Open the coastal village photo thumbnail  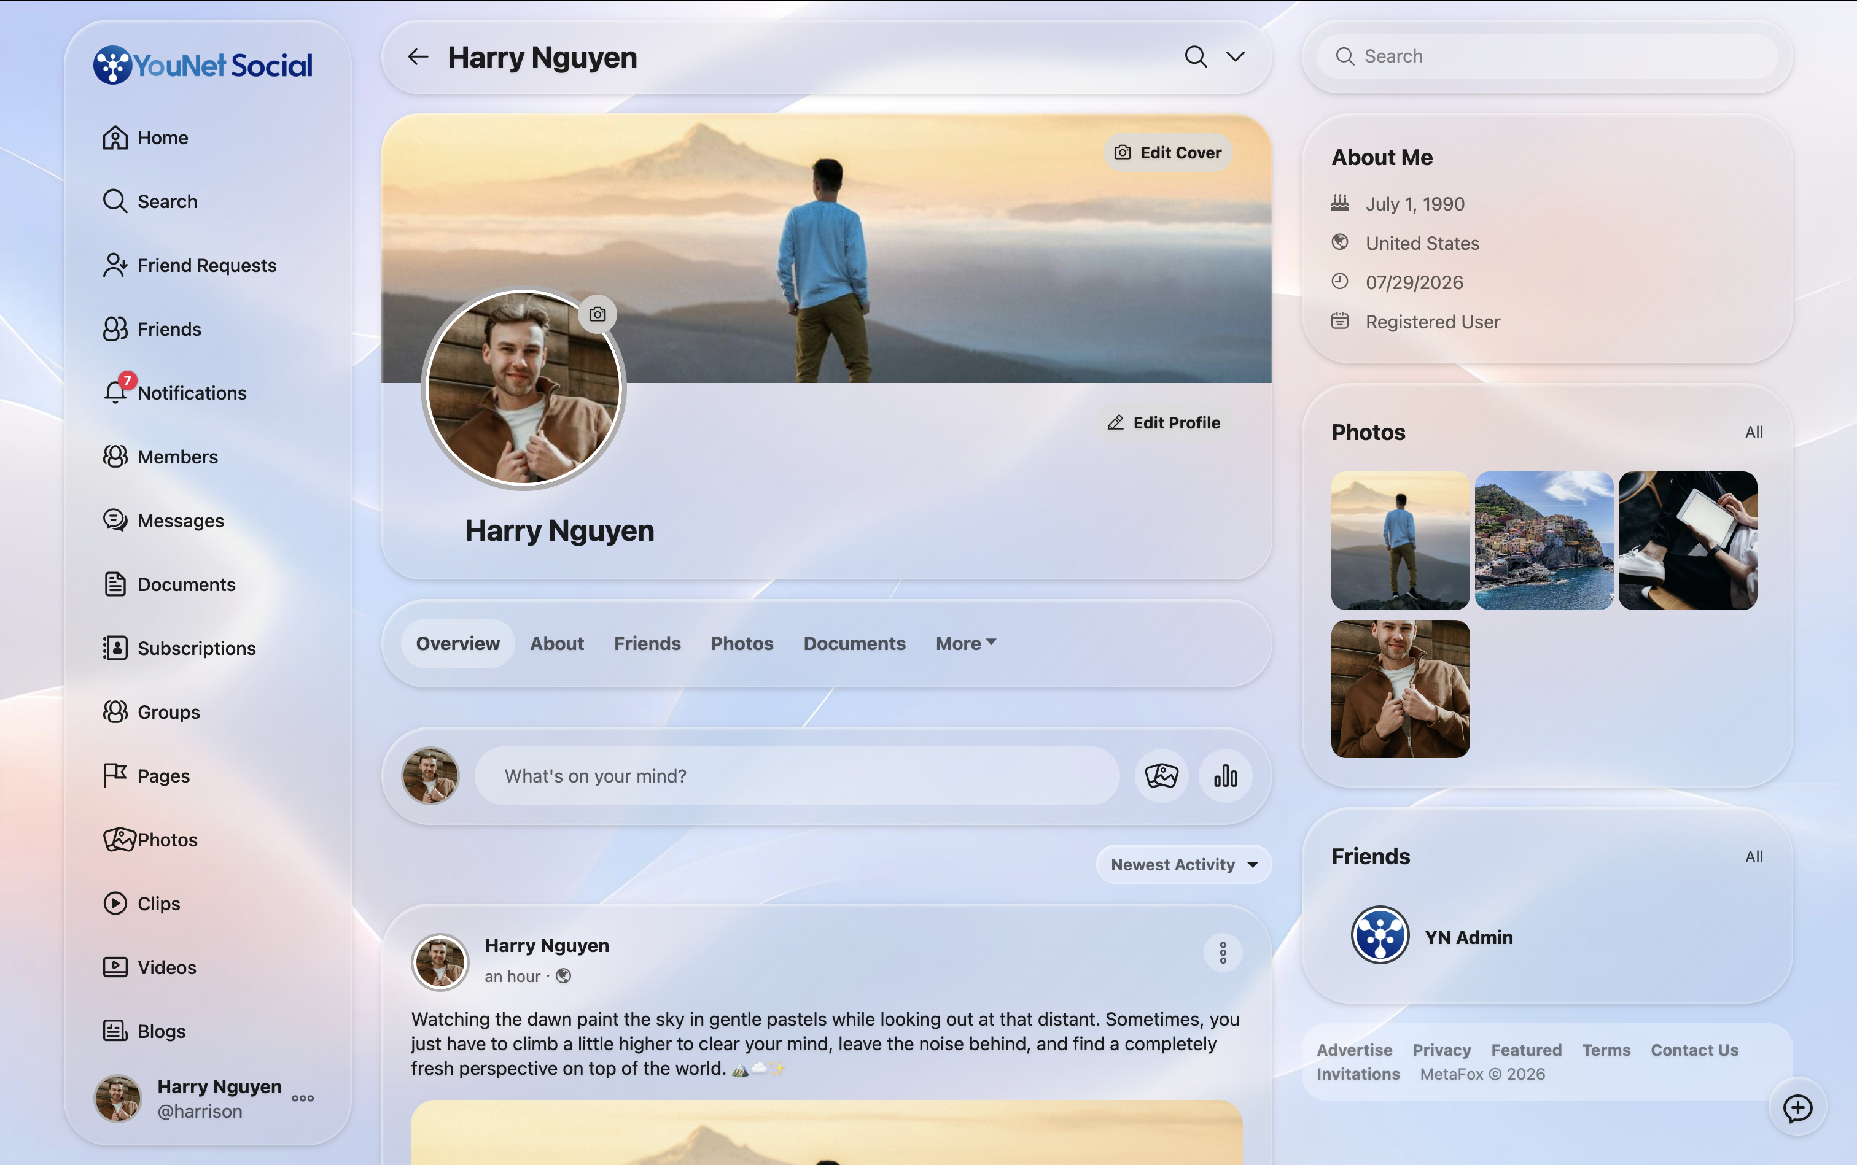pyautogui.click(x=1544, y=541)
